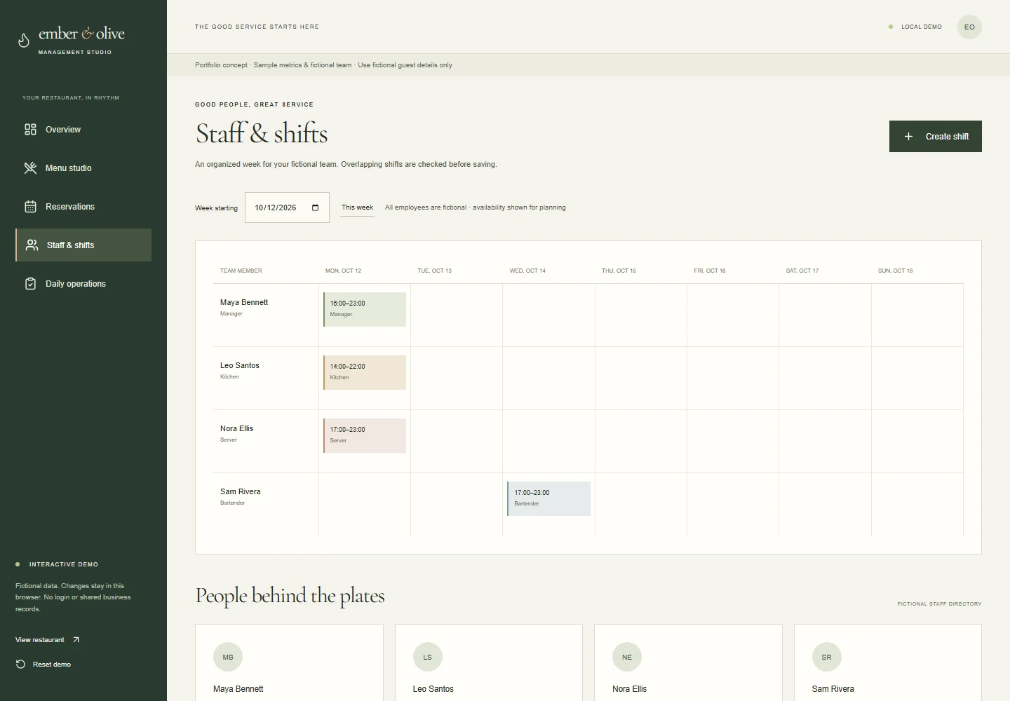
Task: Click the Create shift button
Action: pos(936,137)
